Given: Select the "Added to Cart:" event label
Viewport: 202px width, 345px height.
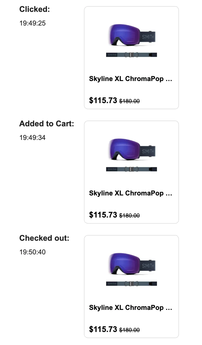Looking at the screenshot, I should pyautogui.click(x=47, y=124).
